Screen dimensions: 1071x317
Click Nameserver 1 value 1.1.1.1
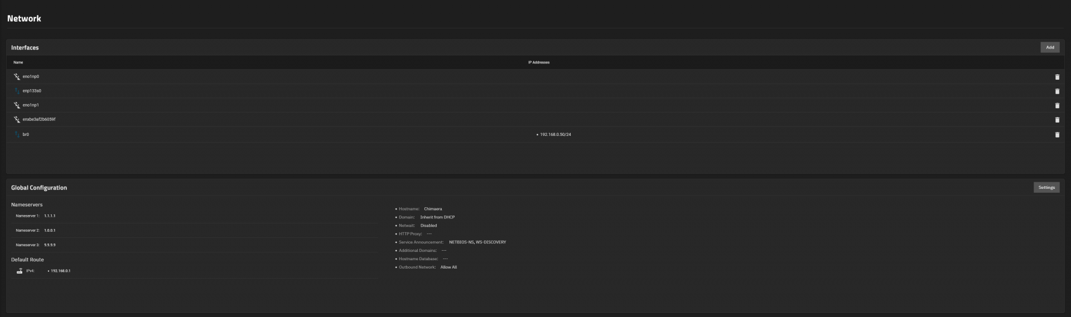[x=50, y=216]
